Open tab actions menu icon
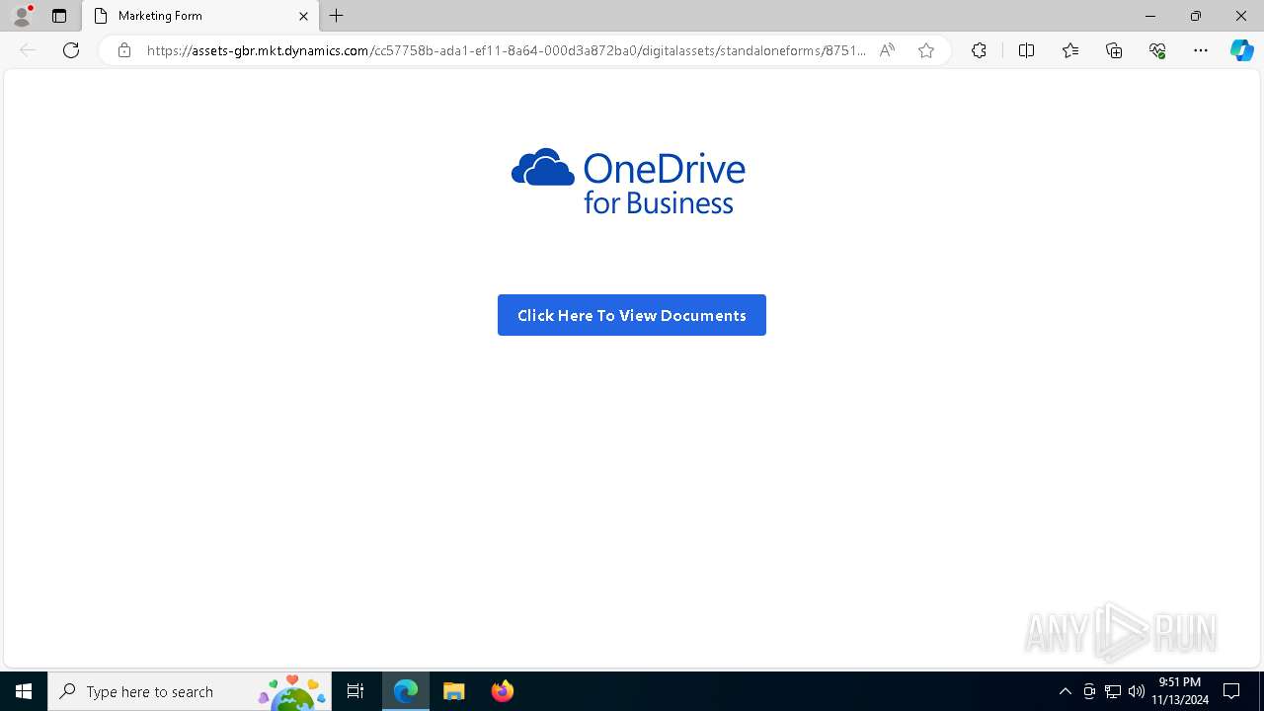 pos(59,16)
